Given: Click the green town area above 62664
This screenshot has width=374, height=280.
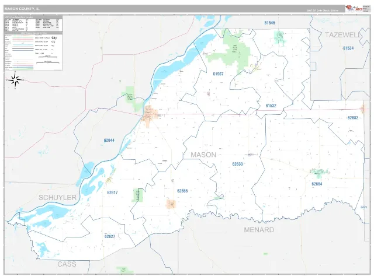Looking at the screenshot, I should click(x=319, y=173).
